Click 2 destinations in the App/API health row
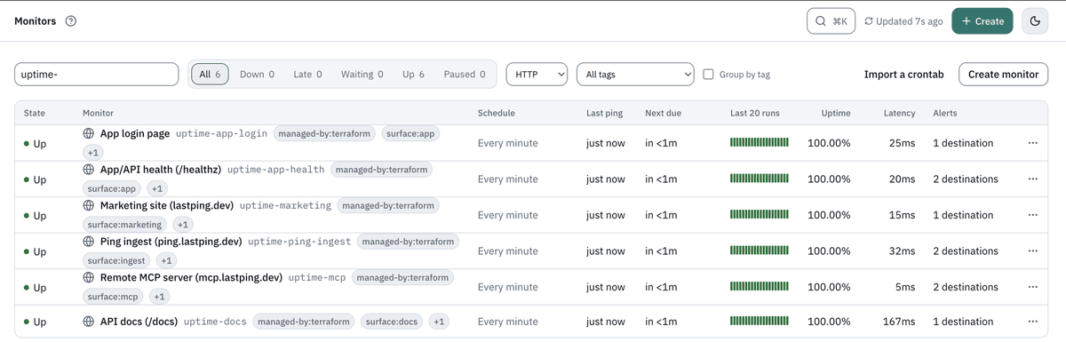1066x342 pixels. [x=966, y=179]
